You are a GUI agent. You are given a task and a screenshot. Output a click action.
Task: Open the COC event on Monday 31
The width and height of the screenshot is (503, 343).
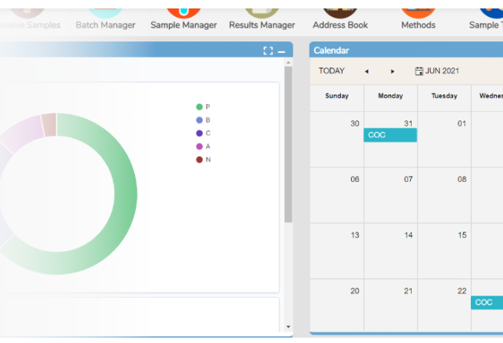390,135
